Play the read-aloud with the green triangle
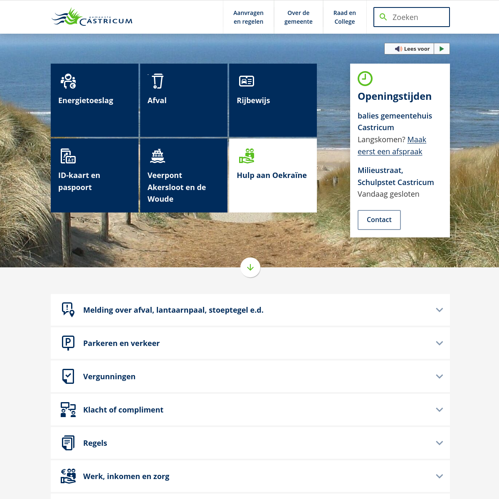The height and width of the screenshot is (499, 499). [442, 49]
